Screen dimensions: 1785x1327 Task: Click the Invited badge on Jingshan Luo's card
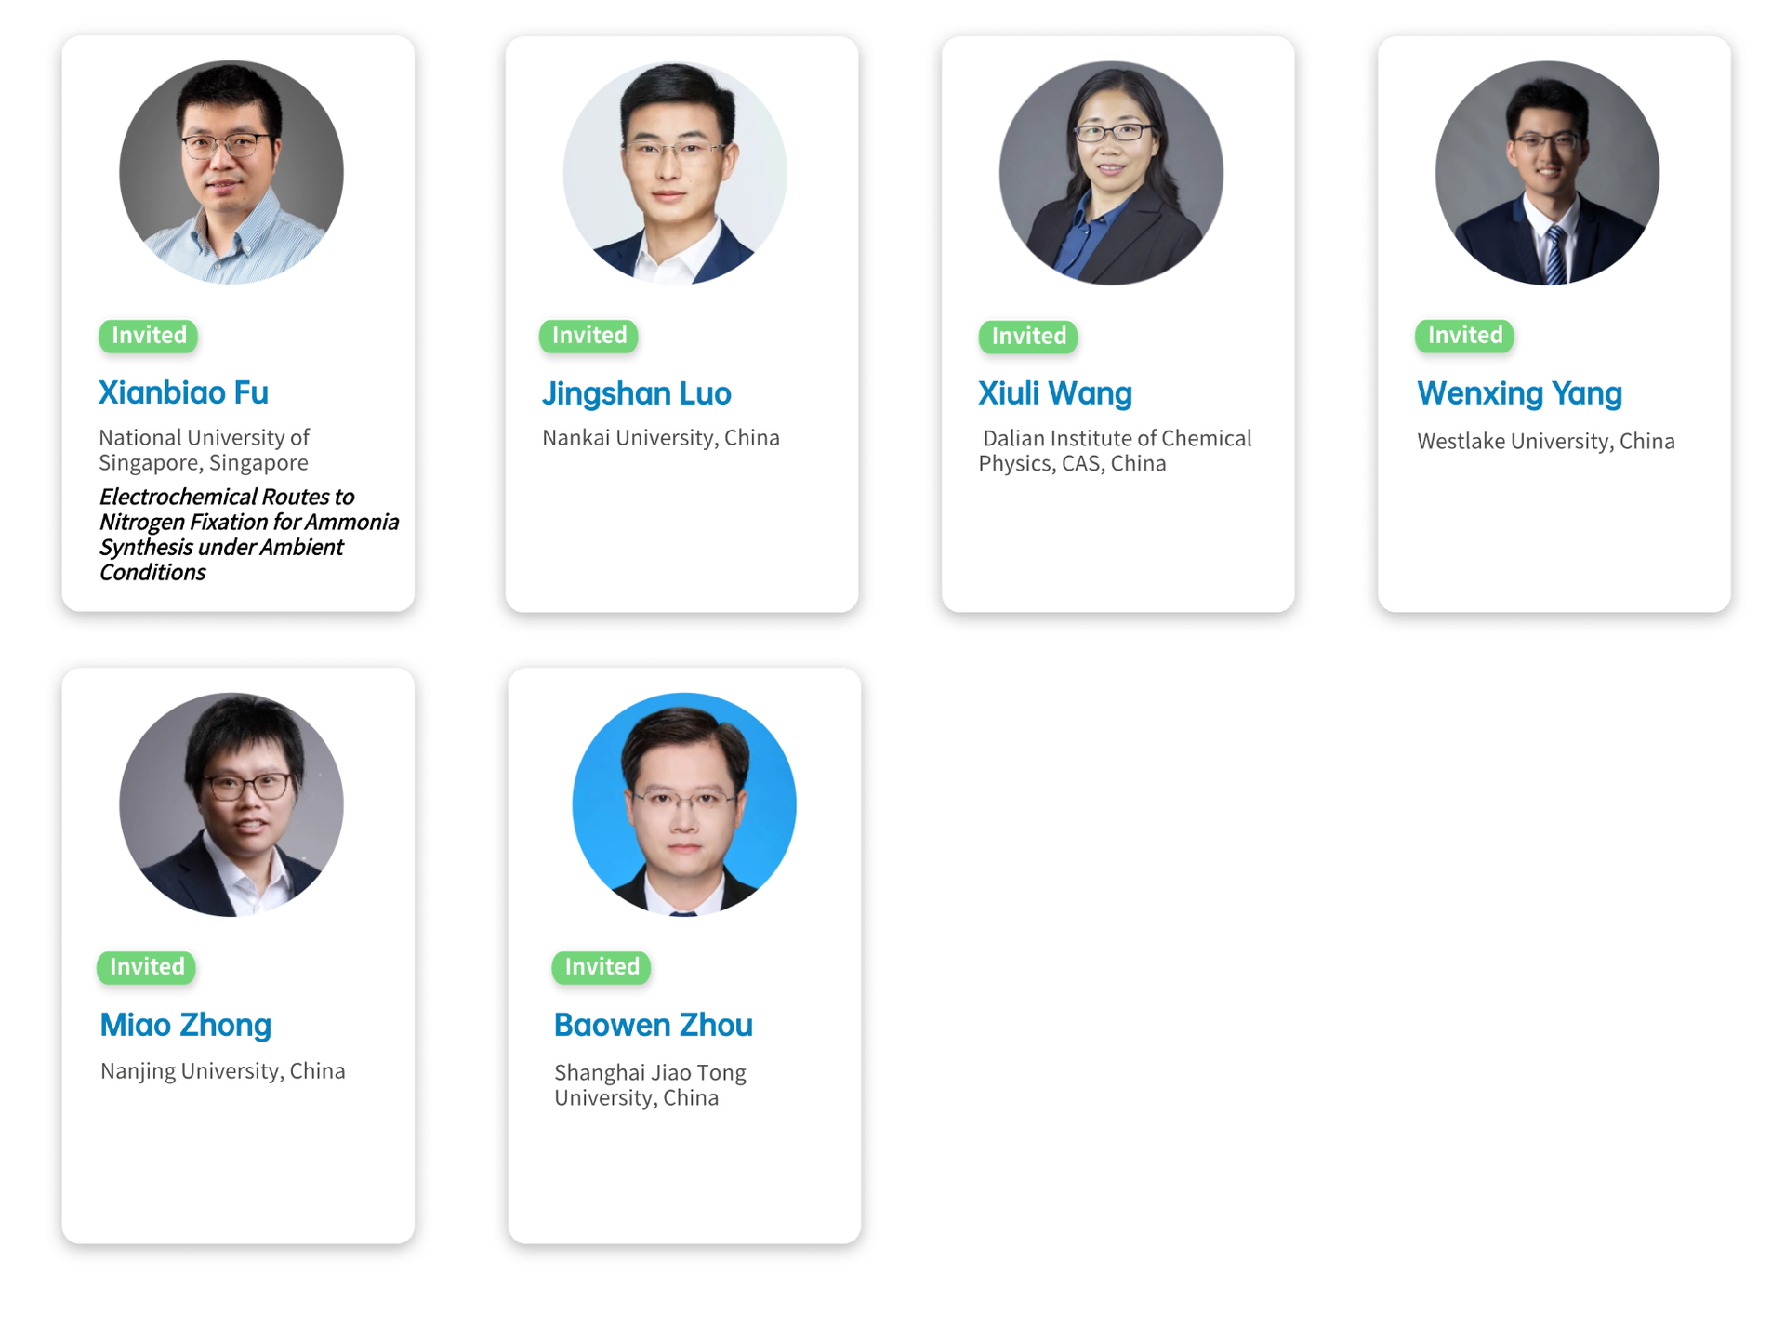pyautogui.click(x=588, y=336)
